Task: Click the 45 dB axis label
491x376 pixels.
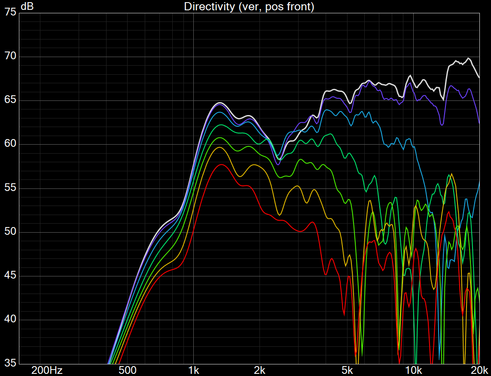Action: [10, 275]
